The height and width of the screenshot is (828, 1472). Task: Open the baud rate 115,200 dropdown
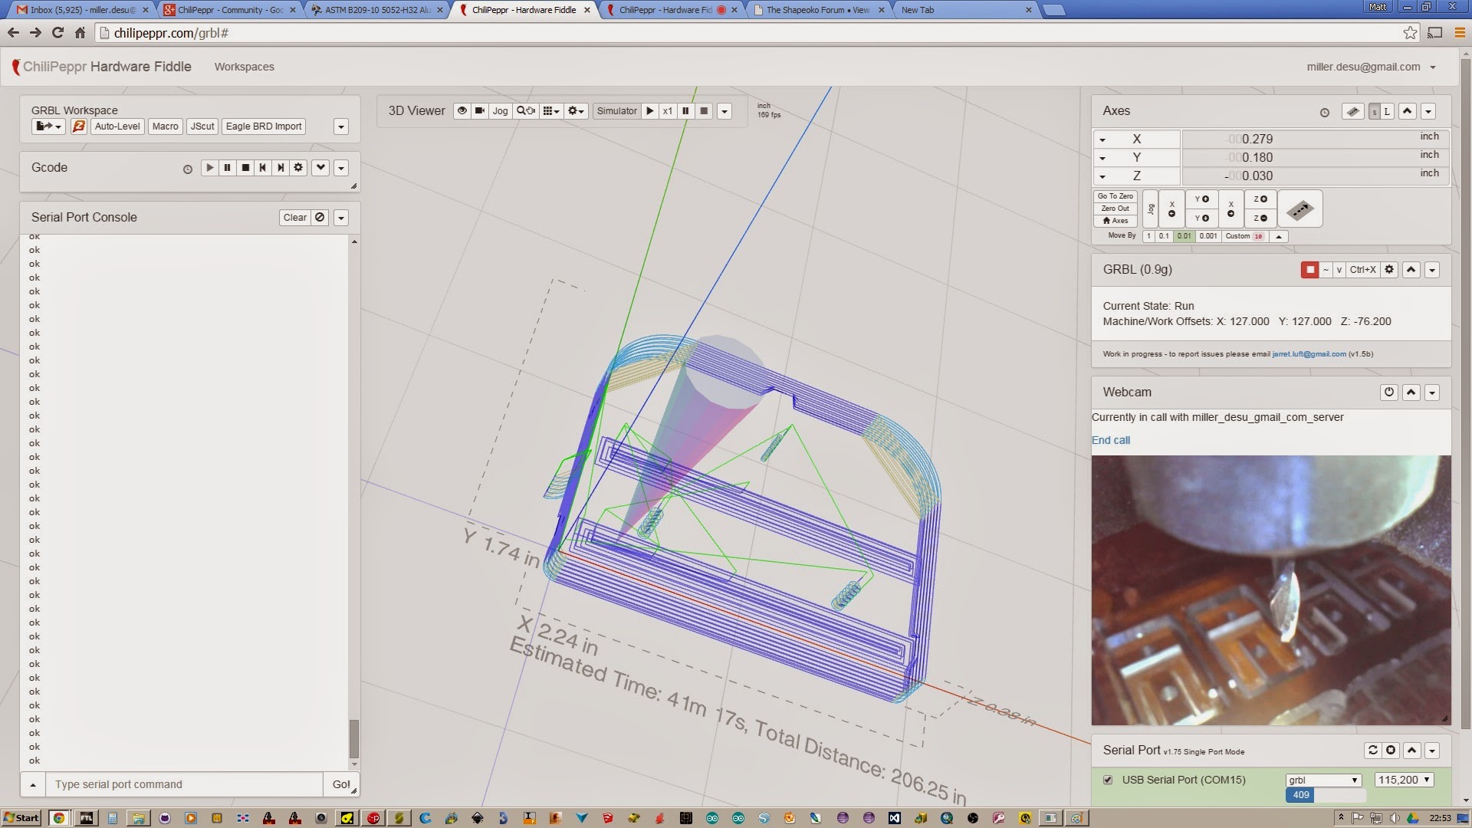[1403, 780]
